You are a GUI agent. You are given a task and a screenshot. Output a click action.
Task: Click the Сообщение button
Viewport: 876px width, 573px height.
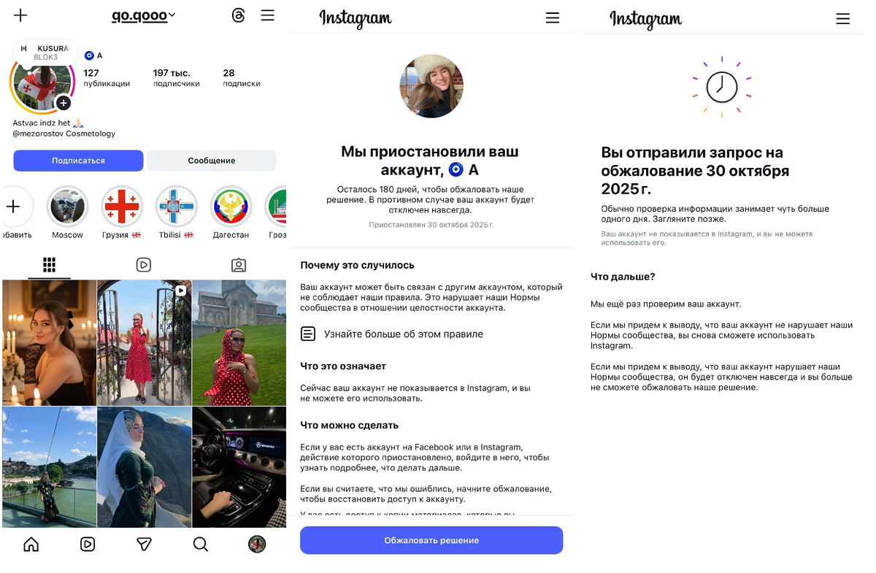[212, 161]
